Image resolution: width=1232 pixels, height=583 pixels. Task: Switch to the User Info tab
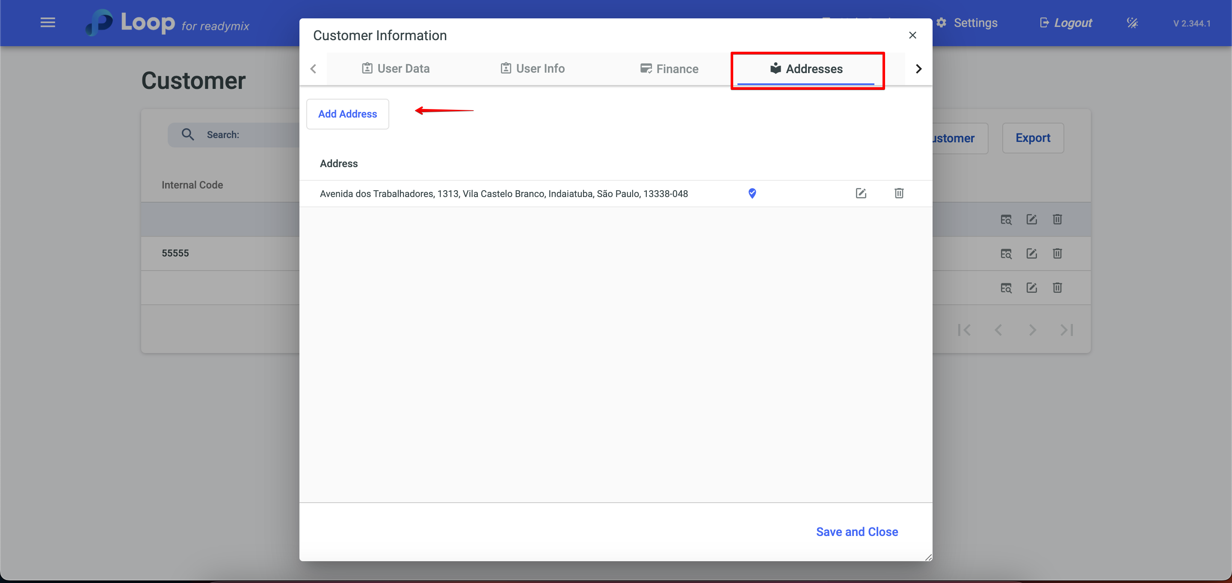click(x=532, y=69)
